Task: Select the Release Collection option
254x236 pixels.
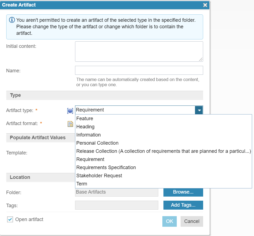Action: click(163, 151)
